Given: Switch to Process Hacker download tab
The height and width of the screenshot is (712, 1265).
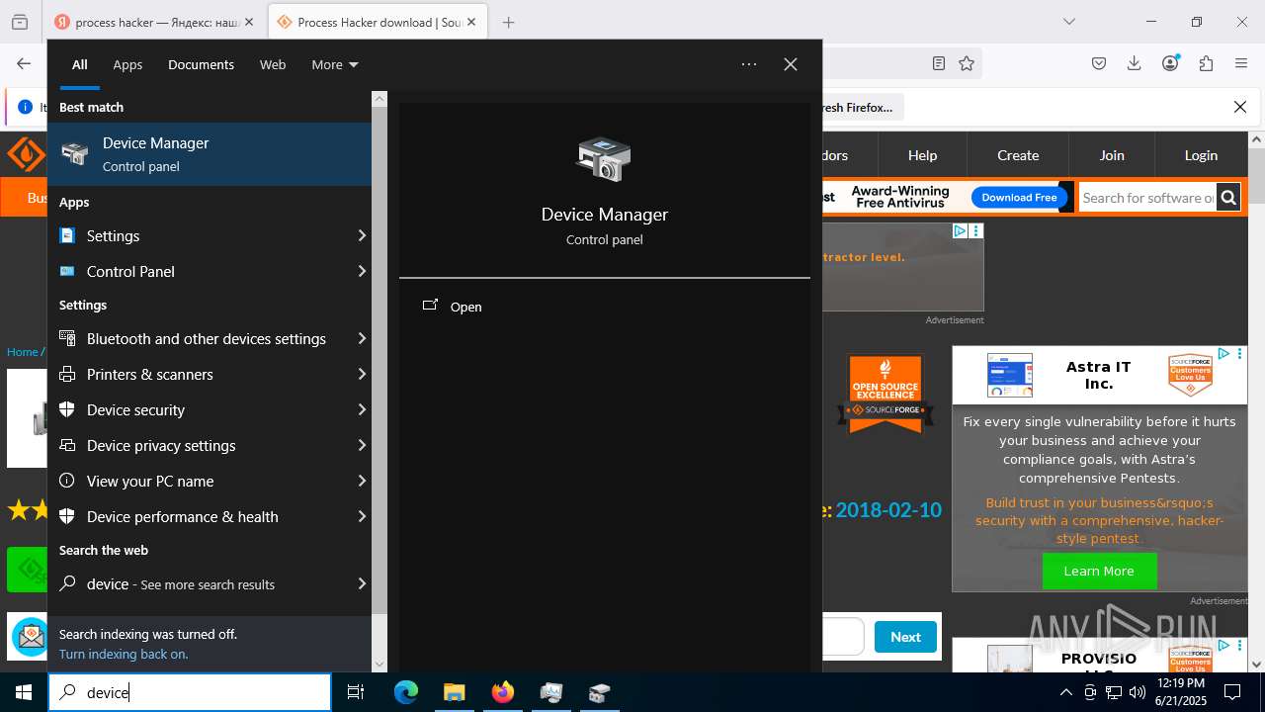Looking at the screenshot, I should (x=379, y=22).
